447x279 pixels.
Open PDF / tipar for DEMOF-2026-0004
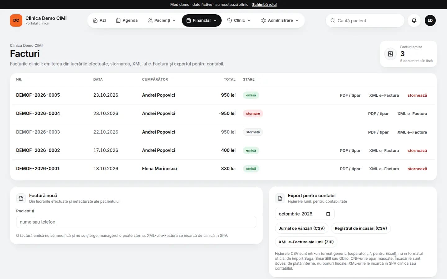pos(378,114)
